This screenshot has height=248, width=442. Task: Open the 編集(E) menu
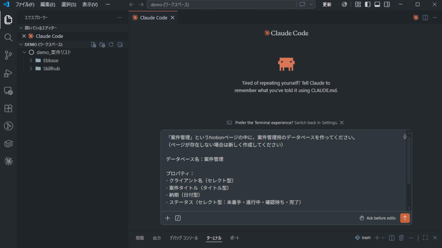(x=48, y=4)
